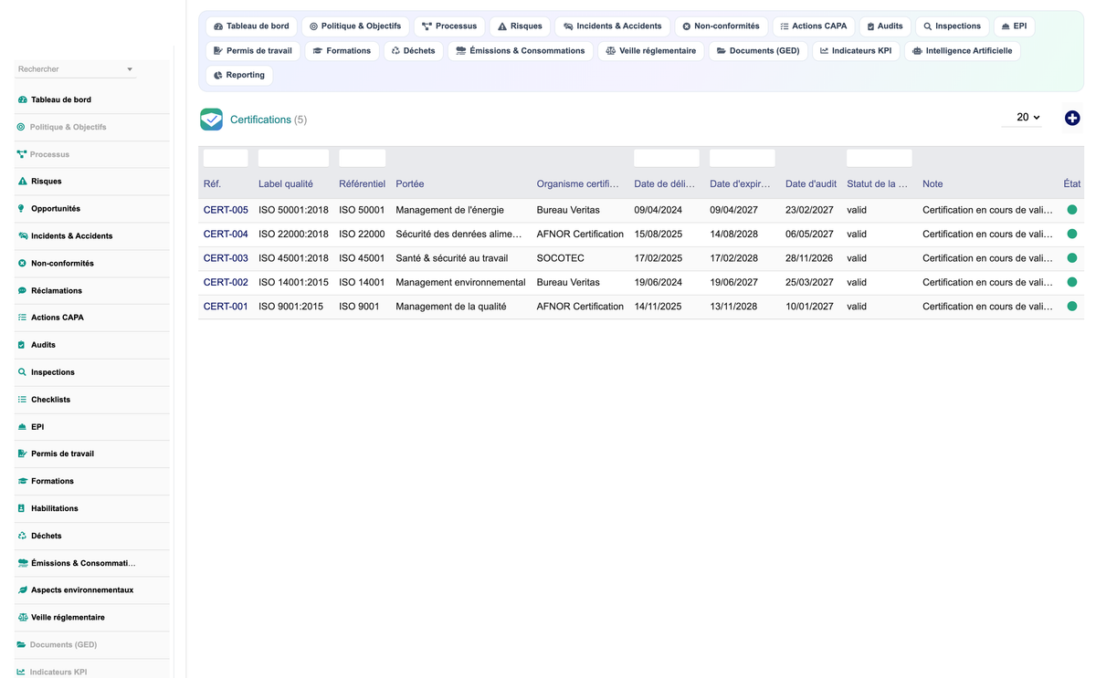
Task: Open the CERT-004 certification link
Action: (226, 235)
